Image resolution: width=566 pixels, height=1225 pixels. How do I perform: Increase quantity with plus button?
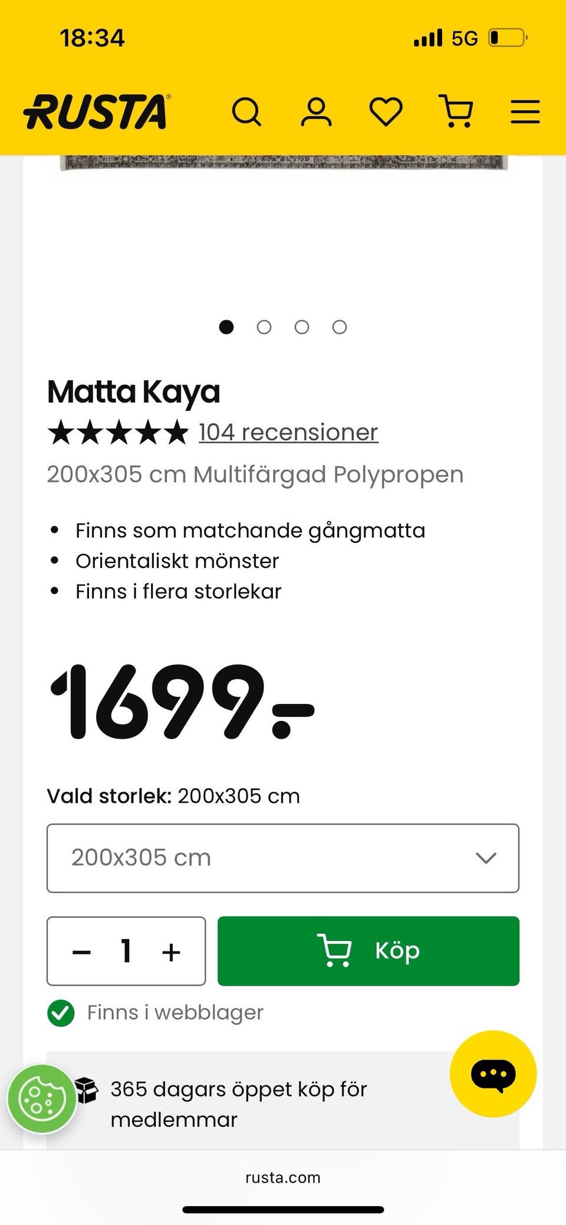click(171, 951)
